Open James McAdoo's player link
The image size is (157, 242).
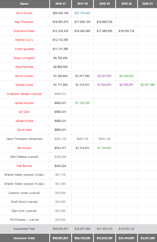pos(24,103)
